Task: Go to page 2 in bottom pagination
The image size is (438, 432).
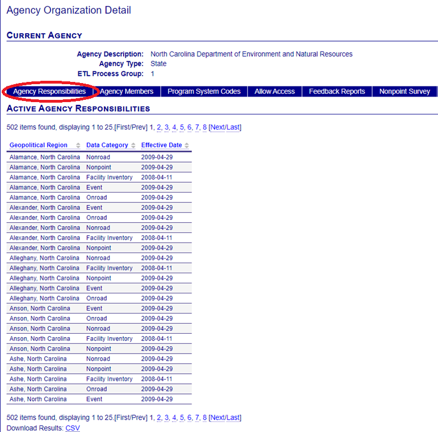Action: click(x=159, y=417)
